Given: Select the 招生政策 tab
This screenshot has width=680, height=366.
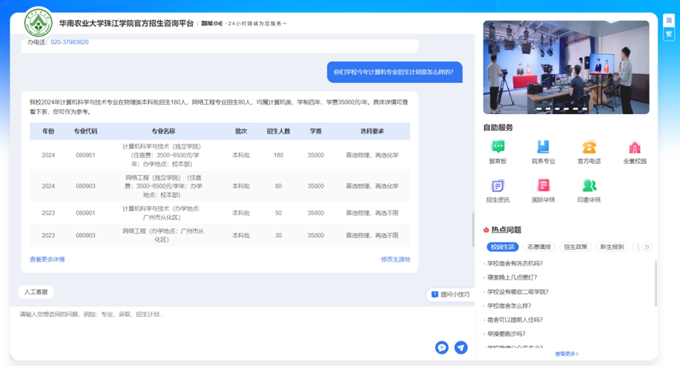Looking at the screenshot, I should click(575, 247).
